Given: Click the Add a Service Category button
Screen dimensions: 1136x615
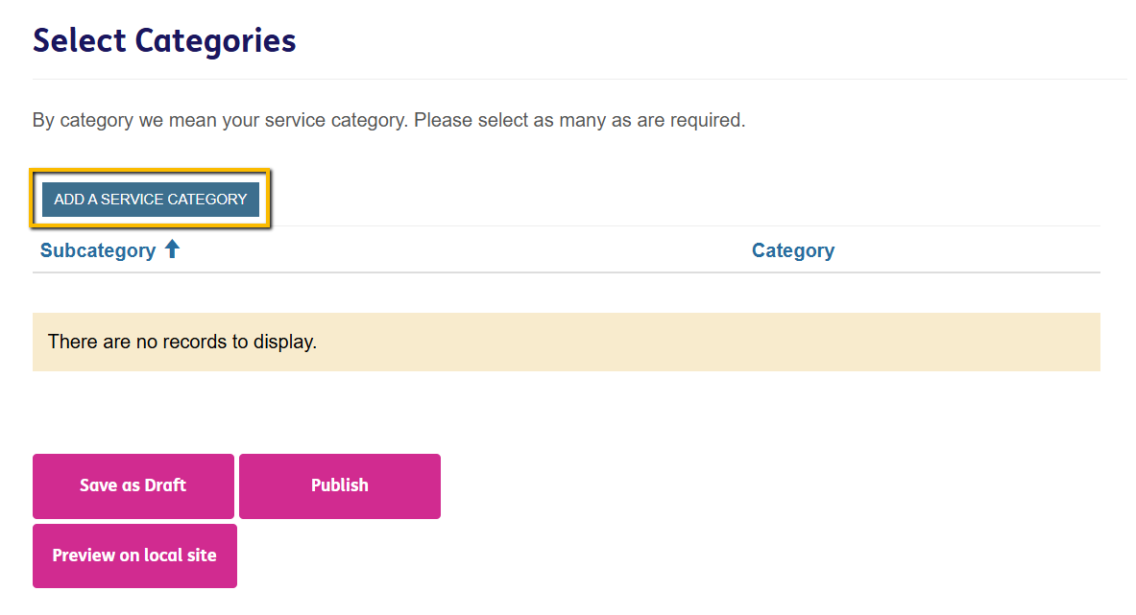Looking at the screenshot, I should coord(151,200).
